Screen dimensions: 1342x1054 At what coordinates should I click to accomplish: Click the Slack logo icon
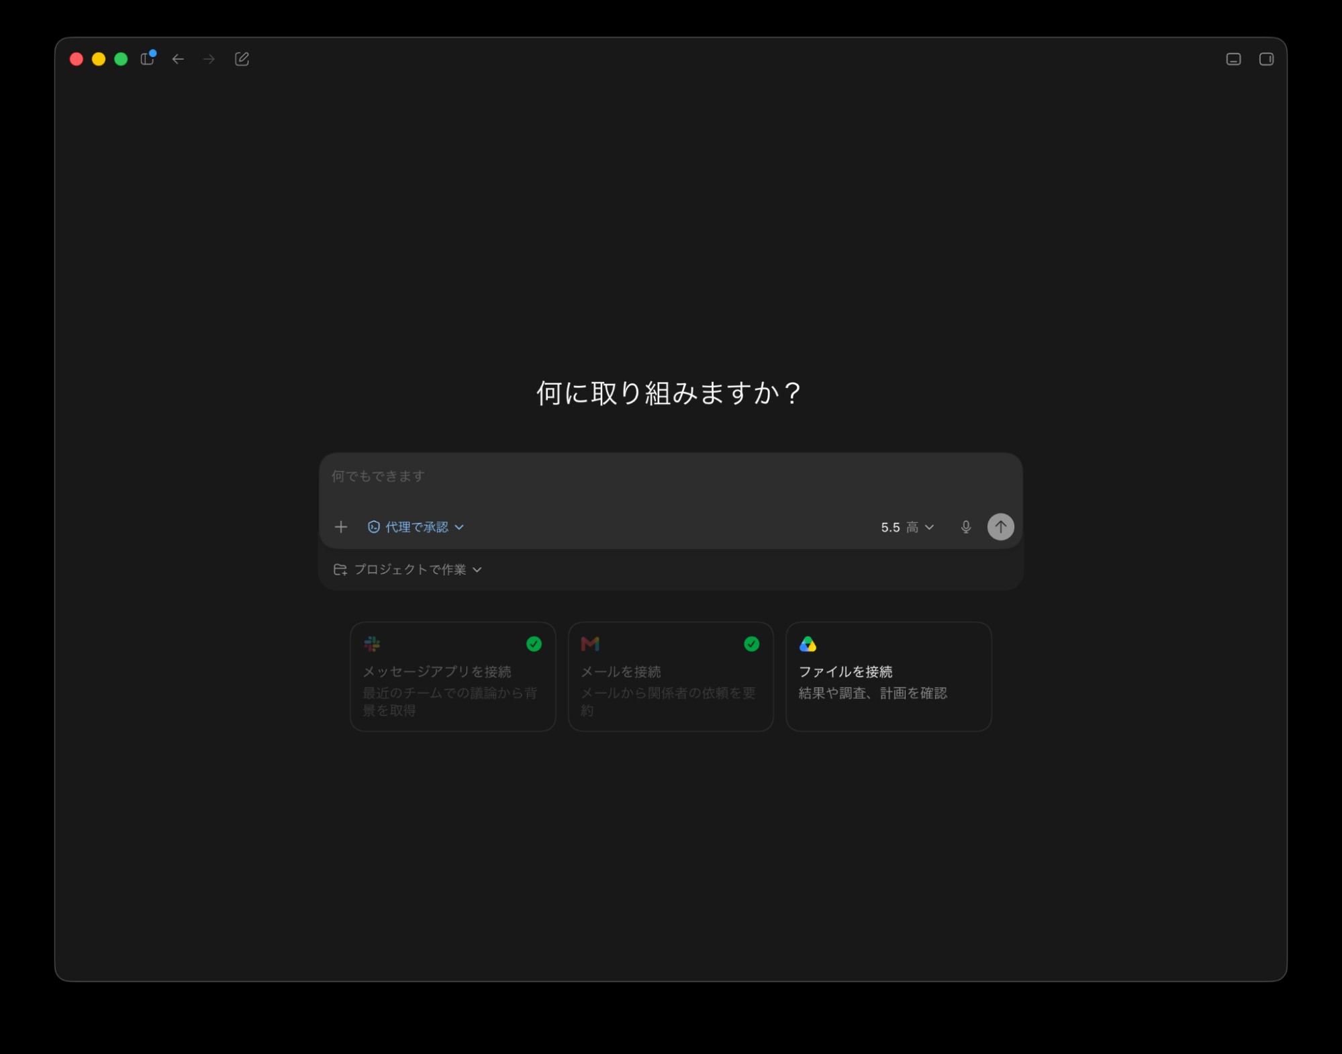tap(372, 644)
